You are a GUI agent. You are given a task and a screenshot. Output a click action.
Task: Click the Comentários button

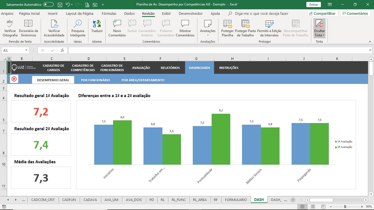[x=355, y=13]
